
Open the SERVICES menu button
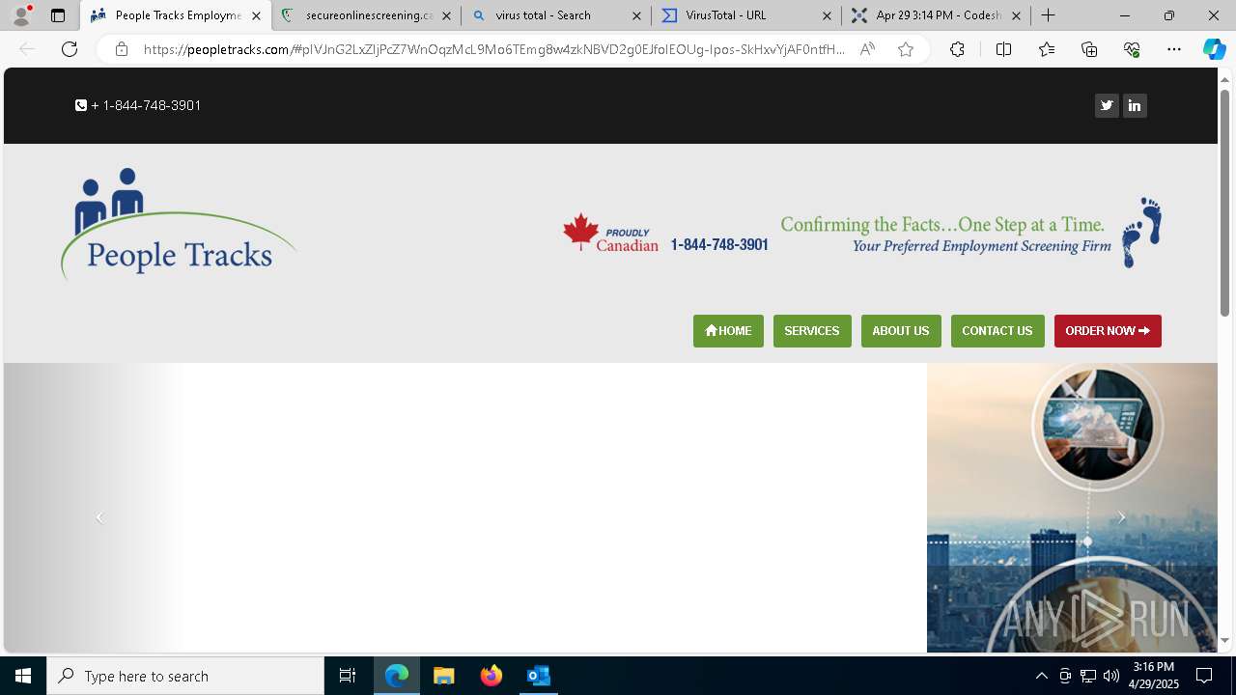pos(812,331)
